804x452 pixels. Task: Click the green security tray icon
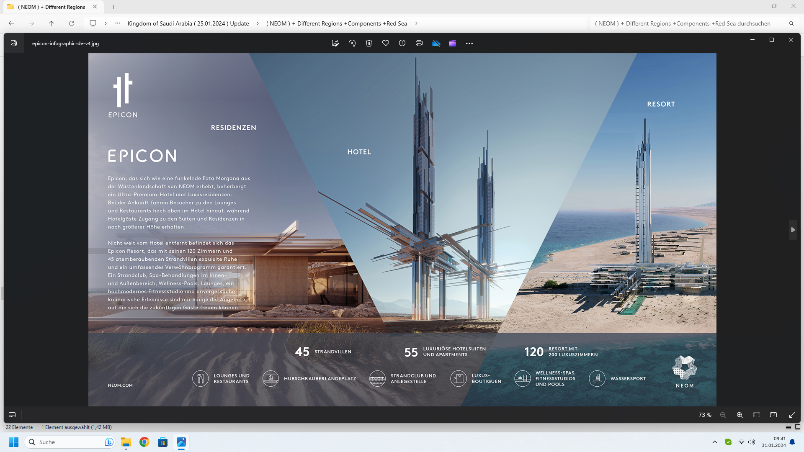tap(728, 442)
